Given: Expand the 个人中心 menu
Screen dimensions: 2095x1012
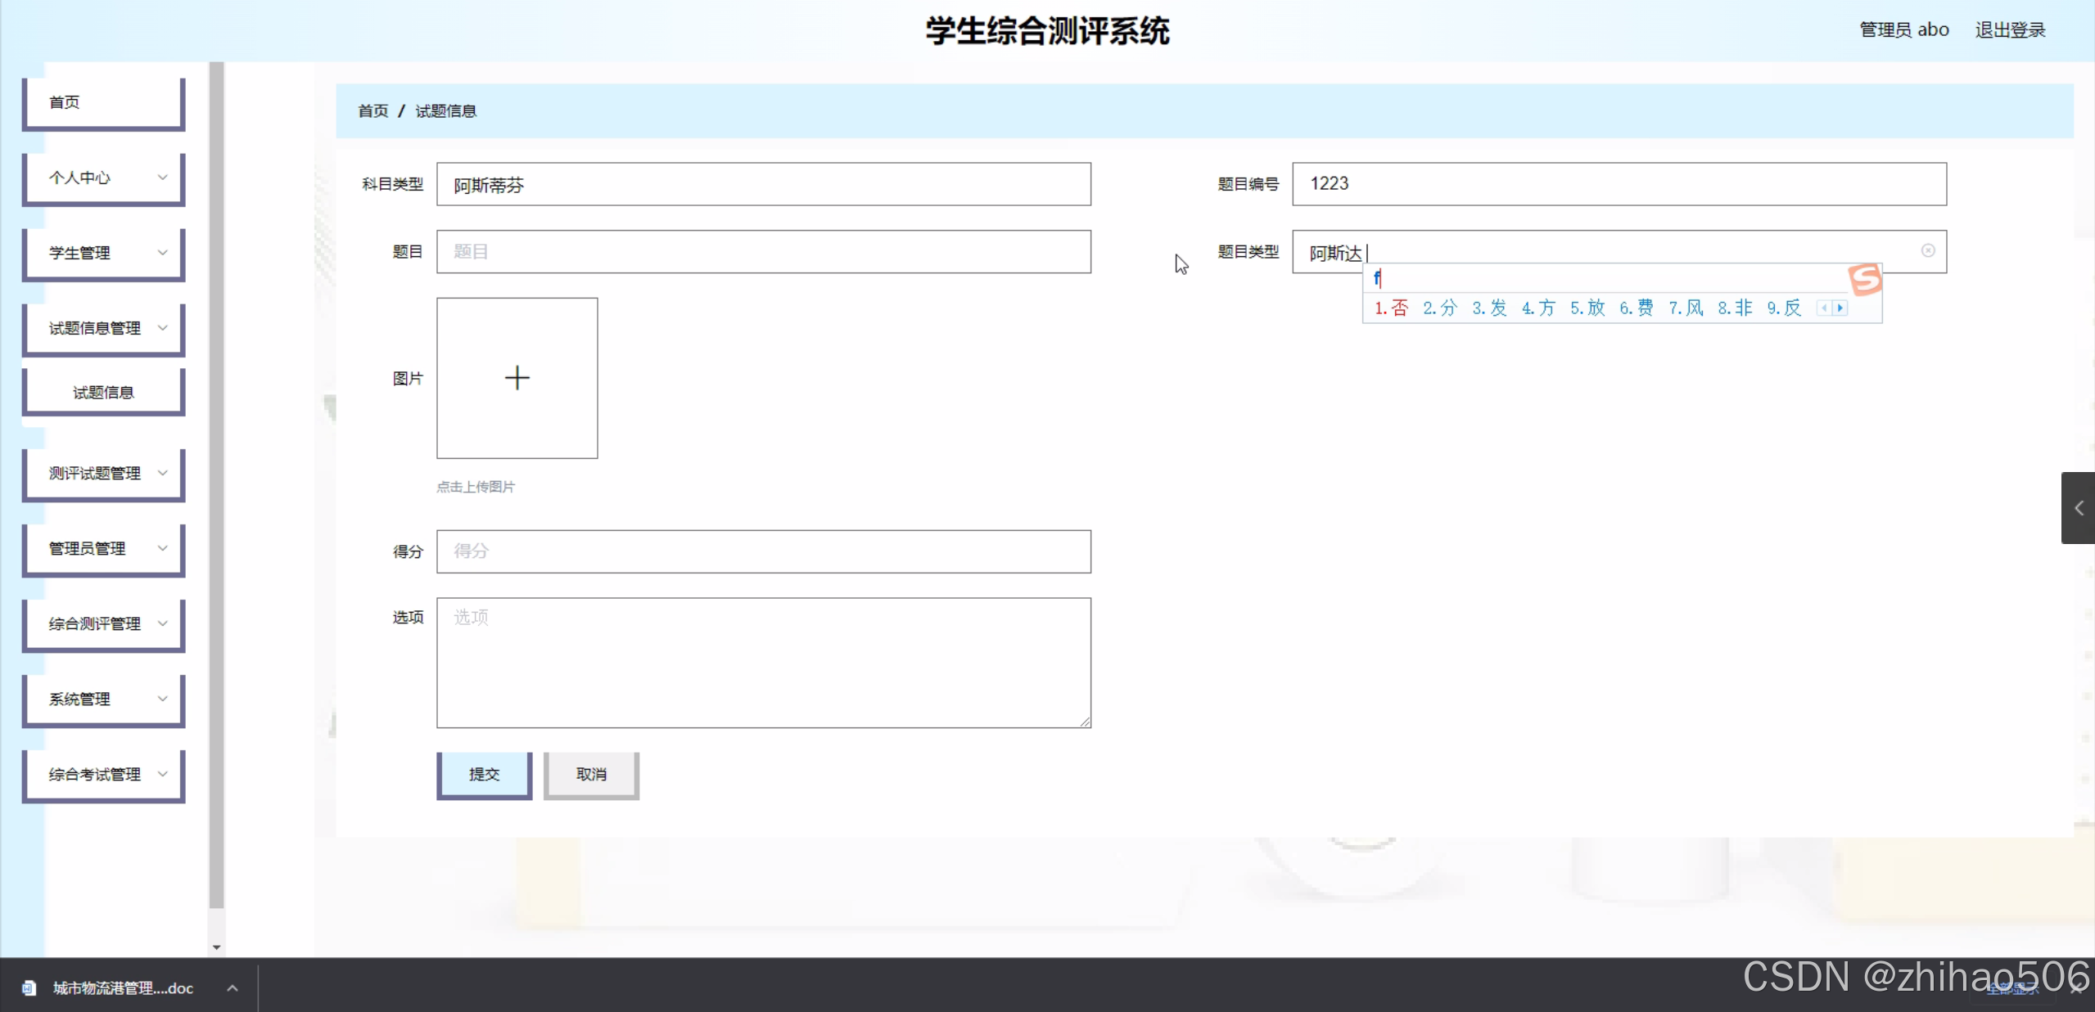Looking at the screenshot, I should (x=103, y=178).
